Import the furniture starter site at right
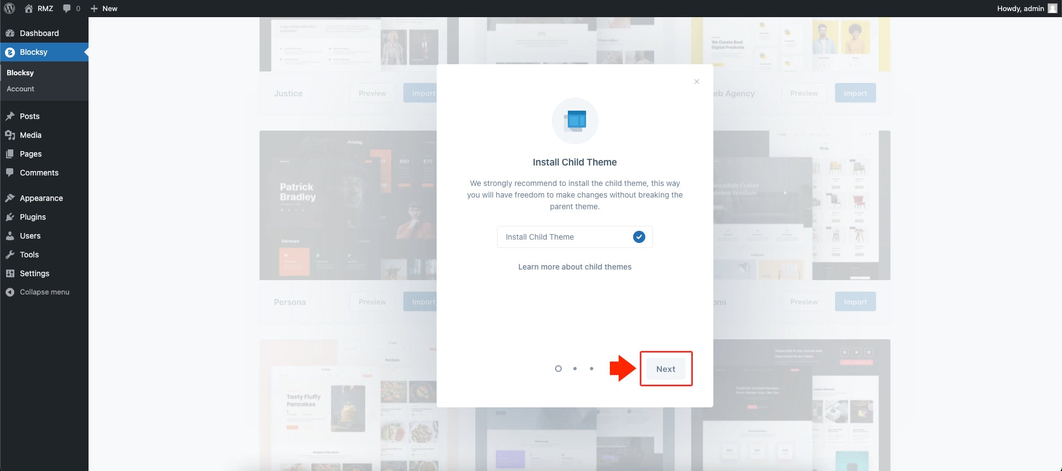Image resolution: width=1062 pixels, height=471 pixels. click(x=856, y=302)
